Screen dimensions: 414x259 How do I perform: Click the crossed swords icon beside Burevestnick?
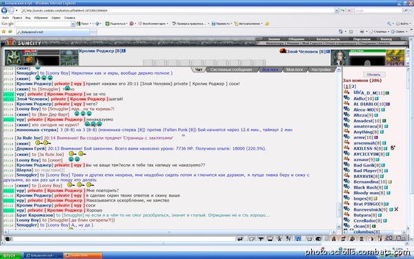tap(396, 209)
